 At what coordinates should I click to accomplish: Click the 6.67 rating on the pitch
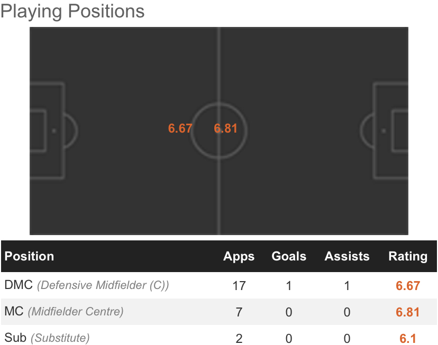click(x=180, y=128)
